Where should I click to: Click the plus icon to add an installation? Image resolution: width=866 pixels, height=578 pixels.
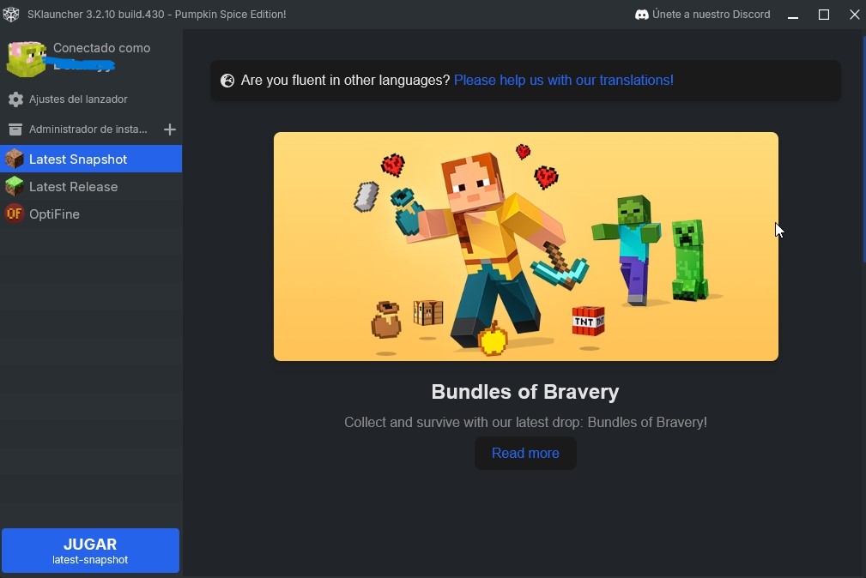(170, 129)
